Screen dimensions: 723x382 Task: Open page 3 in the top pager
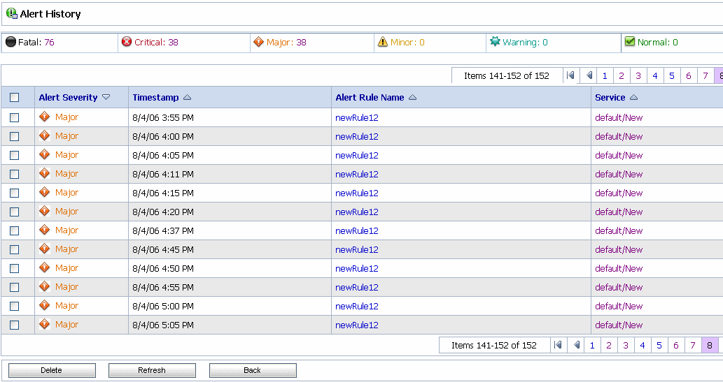point(638,76)
